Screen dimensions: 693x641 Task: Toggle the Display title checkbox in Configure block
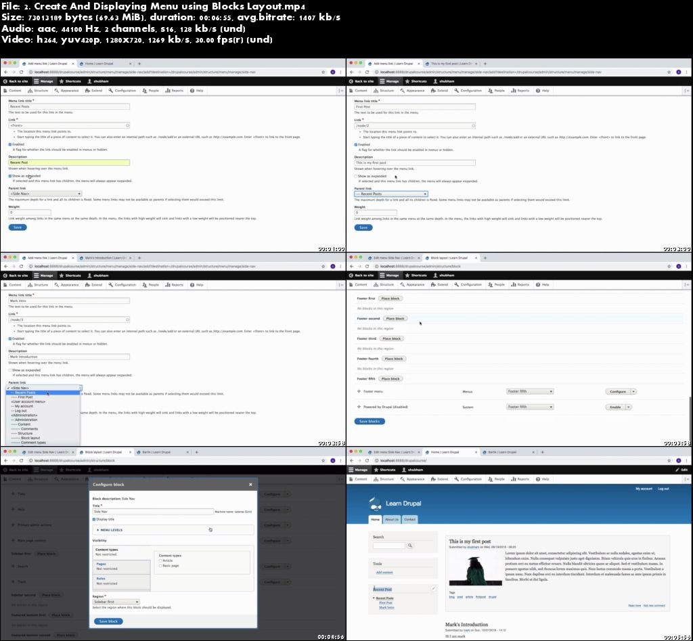[94, 519]
